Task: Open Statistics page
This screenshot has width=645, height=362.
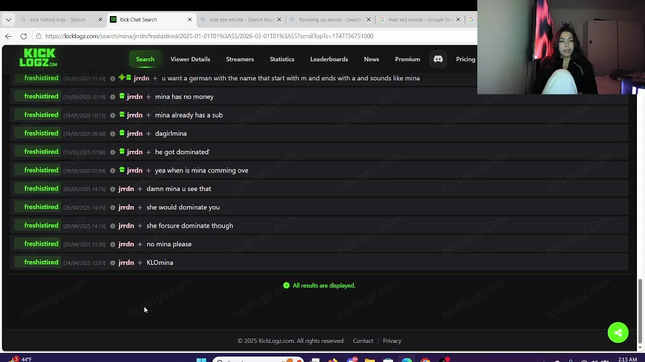Action: (282, 59)
